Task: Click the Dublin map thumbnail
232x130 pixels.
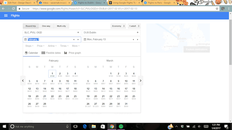Action: [178, 38]
